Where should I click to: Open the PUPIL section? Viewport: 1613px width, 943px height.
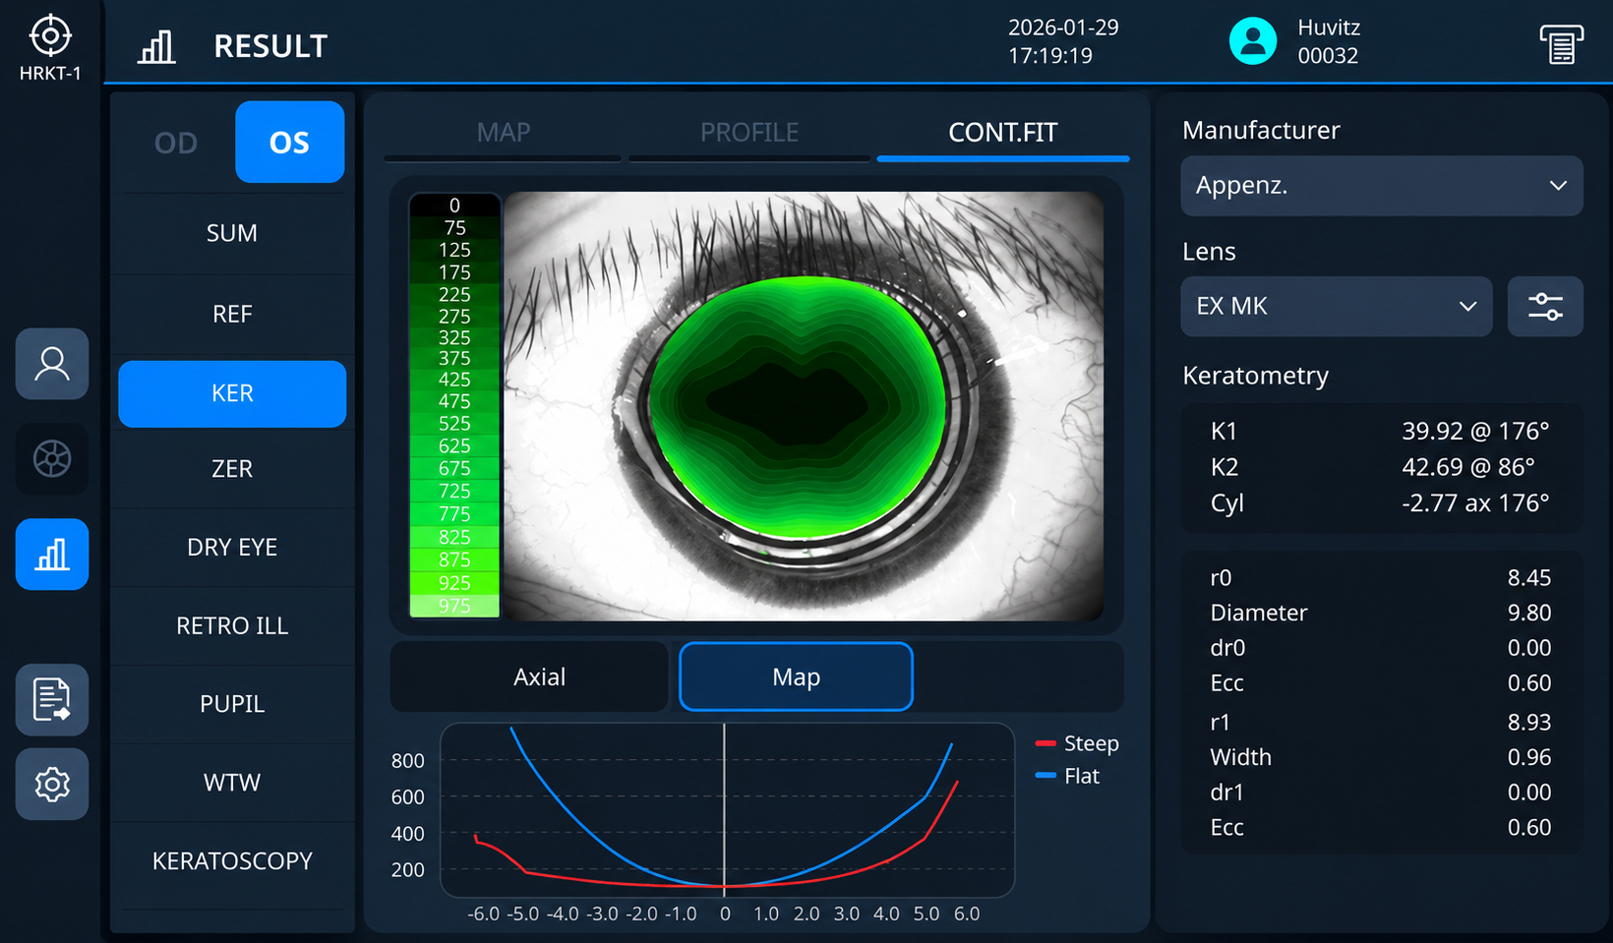[x=232, y=704]
